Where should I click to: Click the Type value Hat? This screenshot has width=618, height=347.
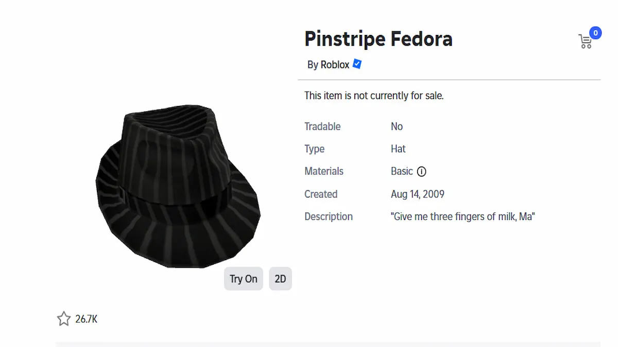coord(398,149)
